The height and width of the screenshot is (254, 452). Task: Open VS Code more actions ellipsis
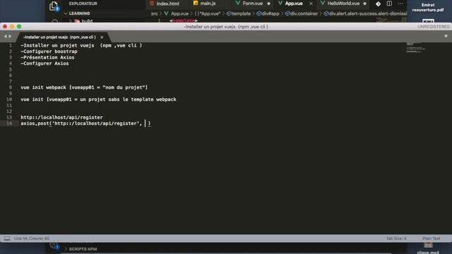(x=400, y=4)
